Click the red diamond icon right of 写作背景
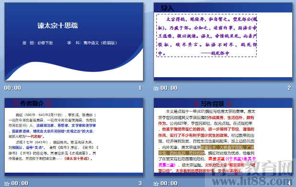296x187 pixels. (229, 104)
